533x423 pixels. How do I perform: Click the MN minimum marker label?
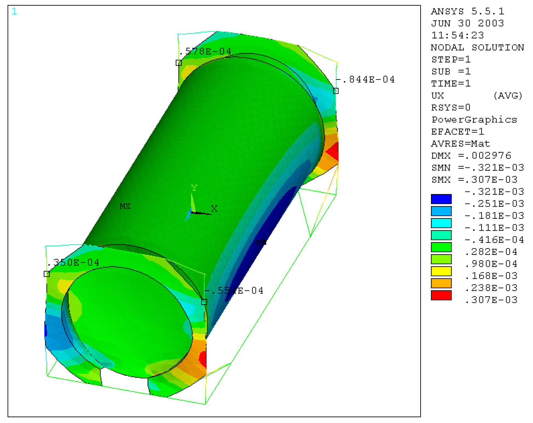coord(261,242)
